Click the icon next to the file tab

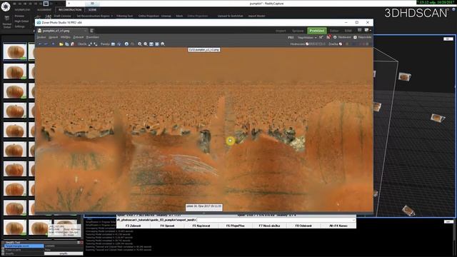91,31
